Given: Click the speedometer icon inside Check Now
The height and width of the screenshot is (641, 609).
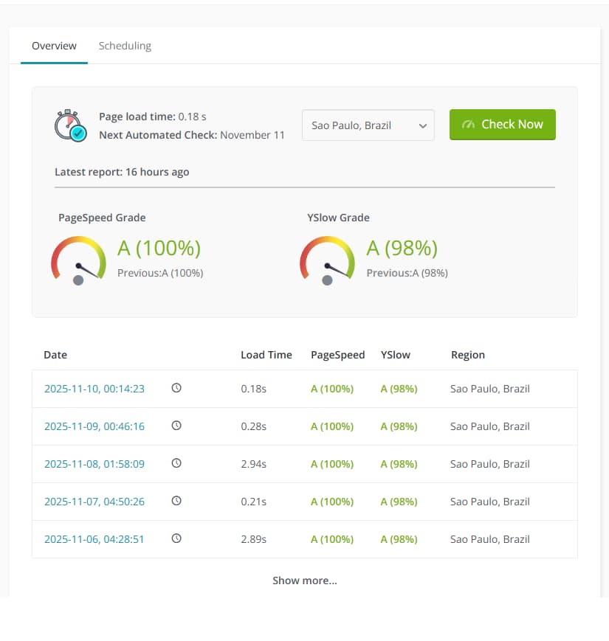Looking at the screenshot, I should (469, 125).
